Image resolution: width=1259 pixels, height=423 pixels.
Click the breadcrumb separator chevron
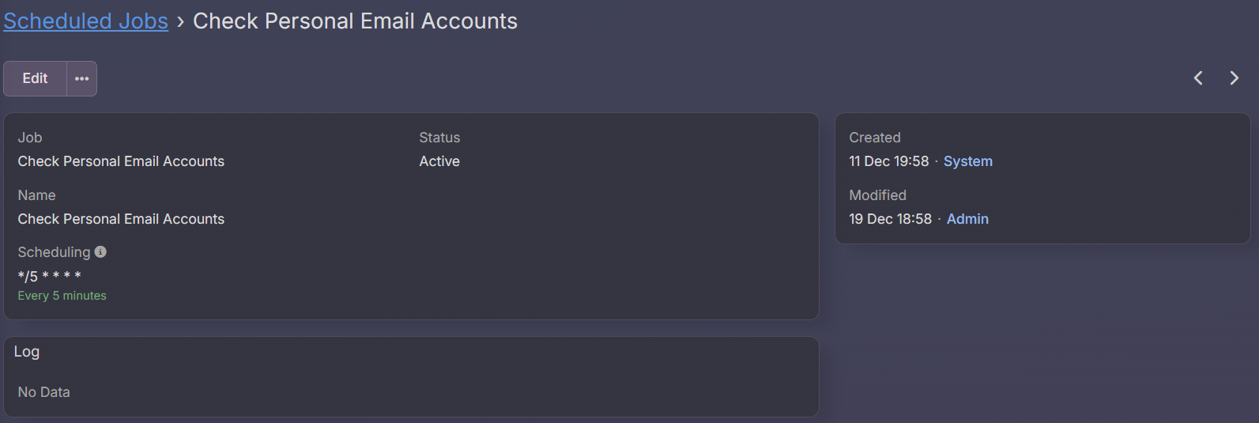tap(180, 22)
